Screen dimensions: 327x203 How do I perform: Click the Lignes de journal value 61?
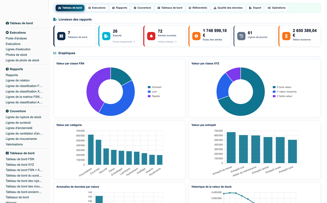(x=250, y=33)
